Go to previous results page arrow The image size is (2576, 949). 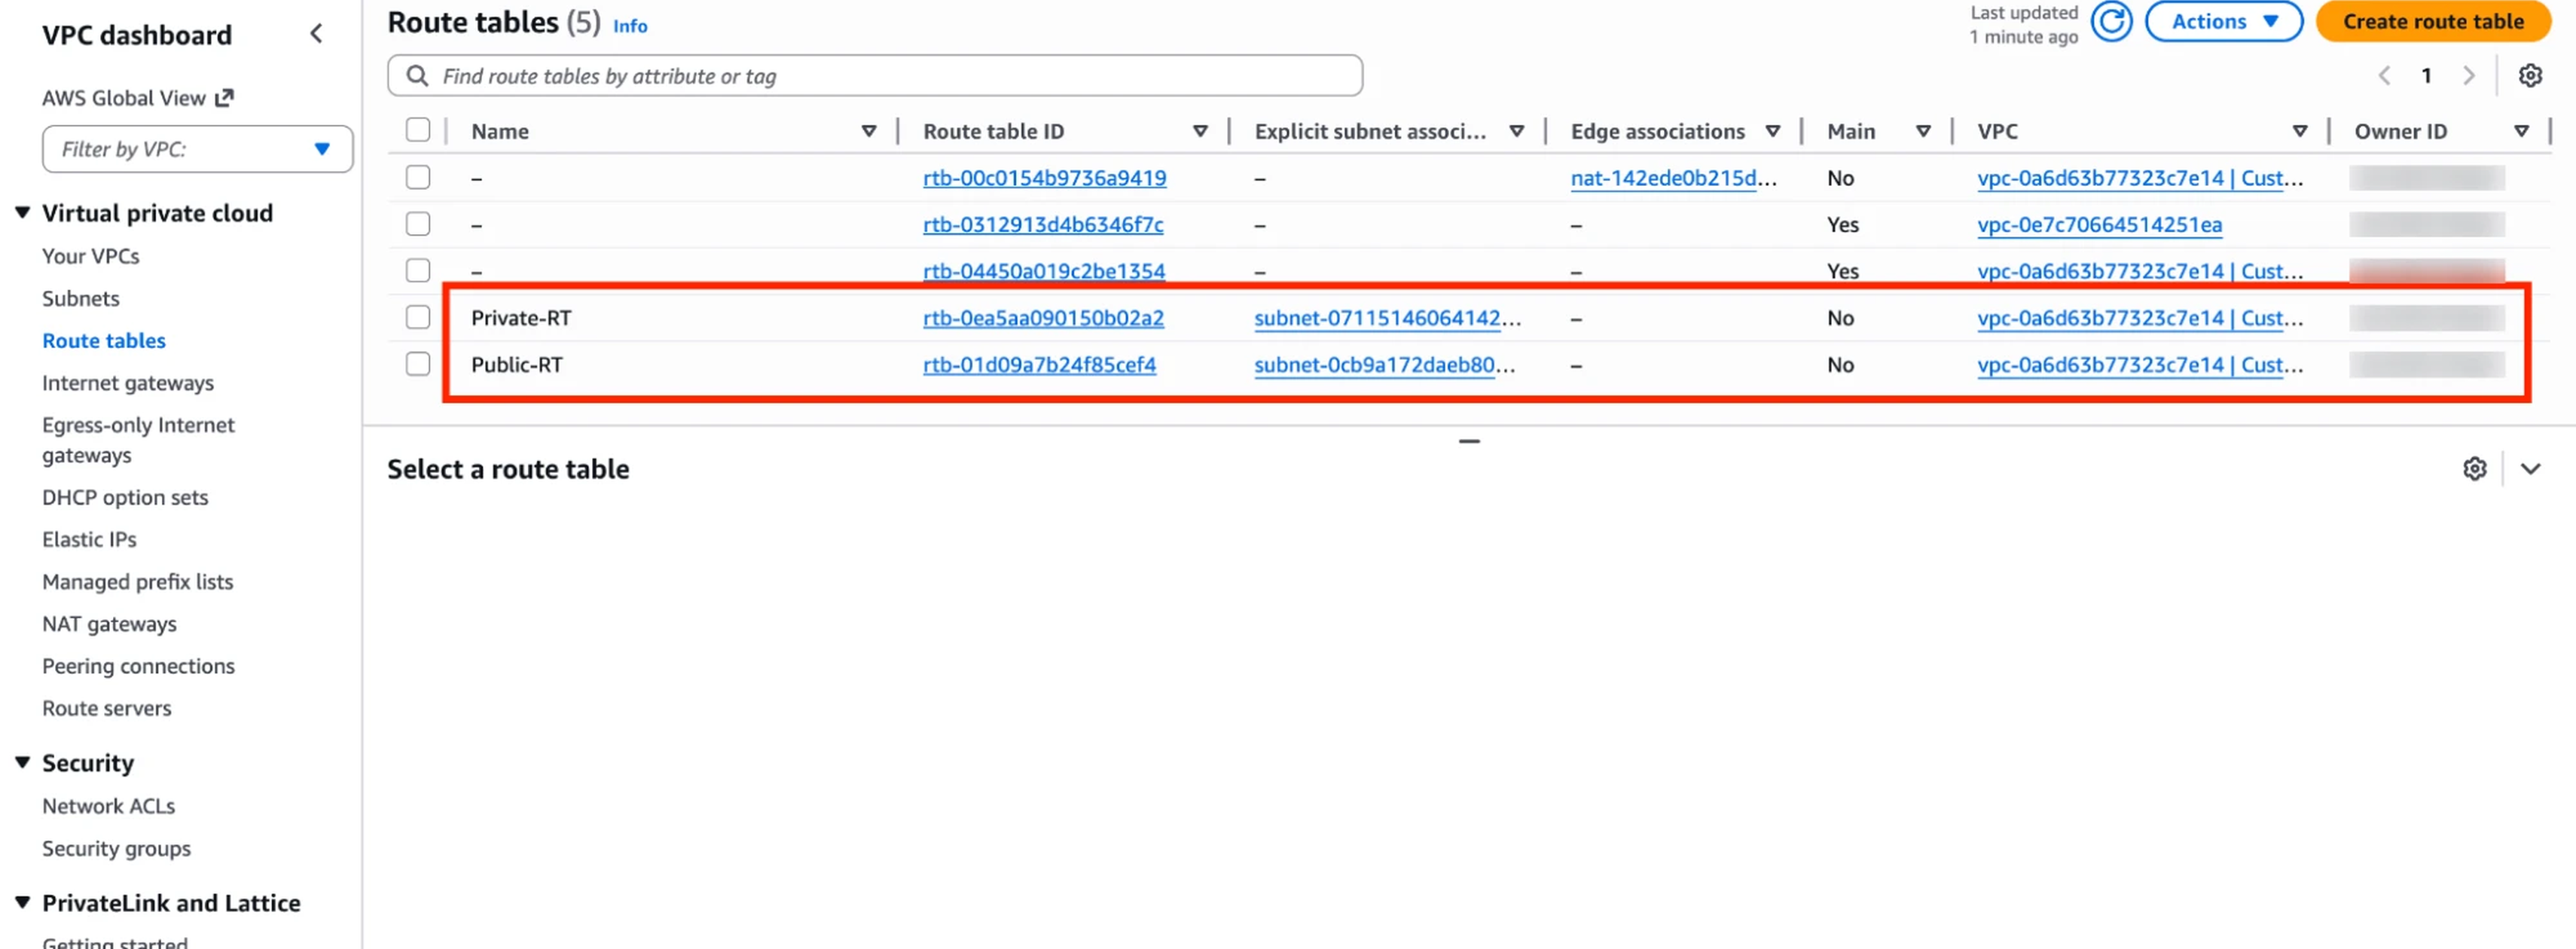coord(2384,75)
